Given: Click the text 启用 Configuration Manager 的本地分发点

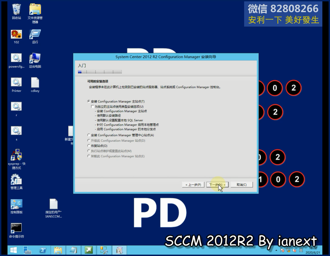Looking at the screenshot, I should pos(126,129).
